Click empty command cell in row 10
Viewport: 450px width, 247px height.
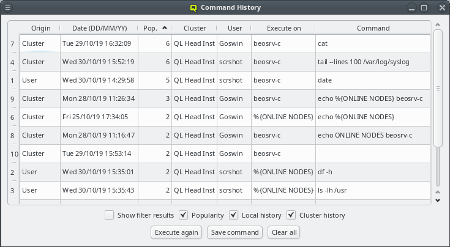click(373, 153)
